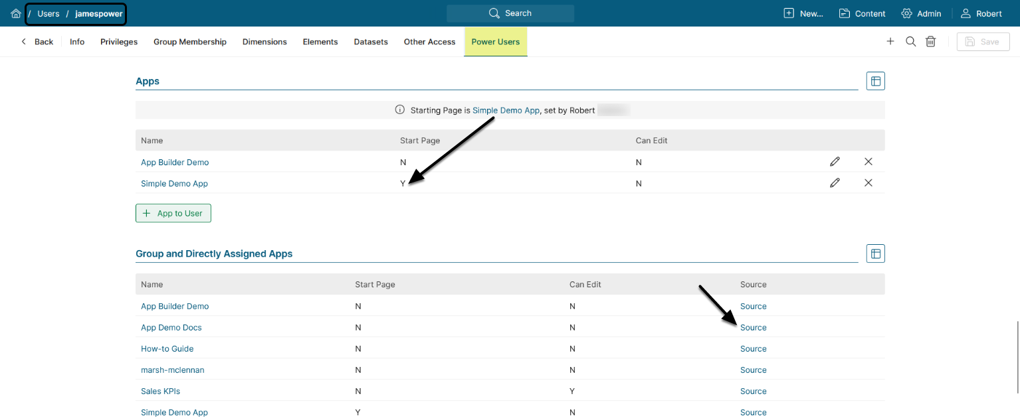
Task: Open the Robert user menu
Action: coord(981,13)
